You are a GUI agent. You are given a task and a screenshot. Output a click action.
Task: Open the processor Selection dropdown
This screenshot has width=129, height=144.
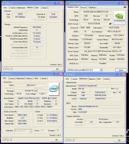[30, 131]
